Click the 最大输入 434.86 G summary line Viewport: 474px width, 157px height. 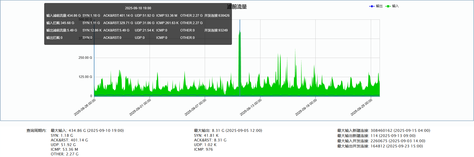coord(87,130)
